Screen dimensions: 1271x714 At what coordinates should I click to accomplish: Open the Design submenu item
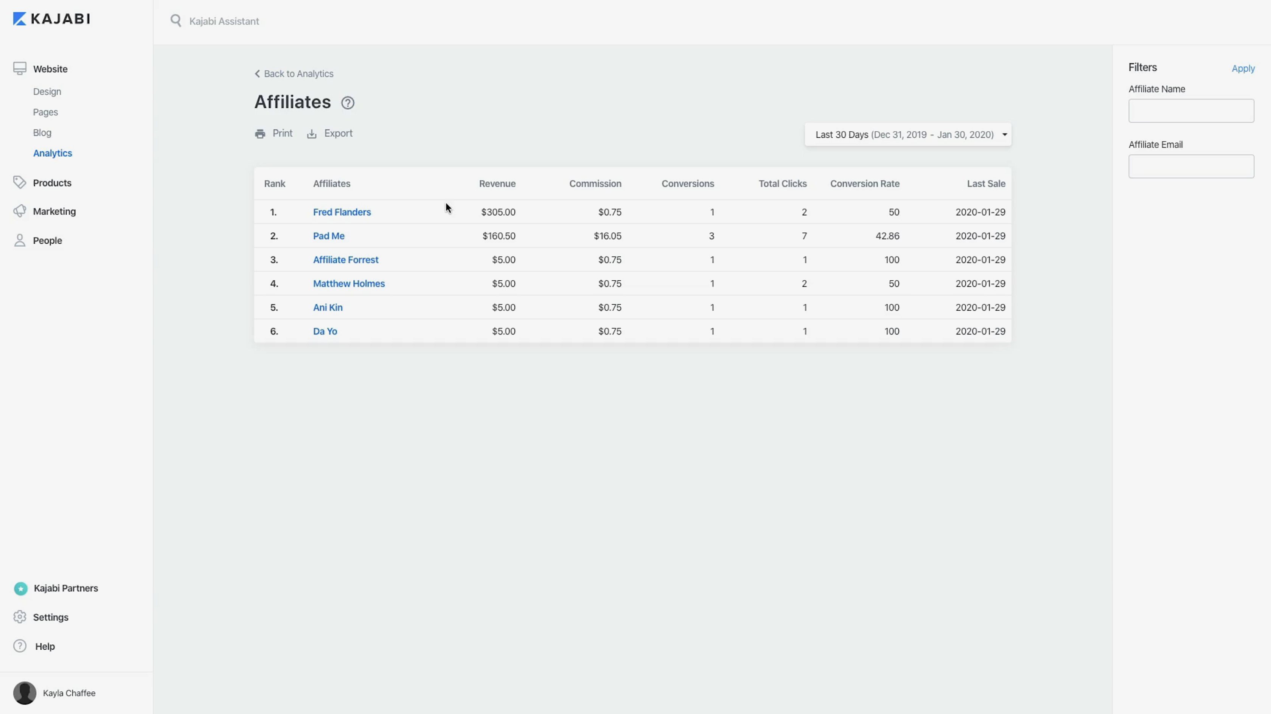click(47, 92)
